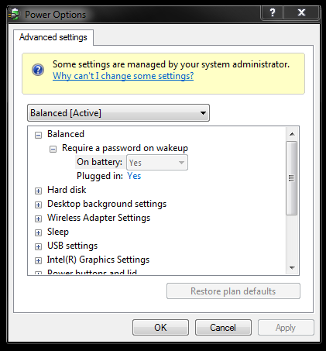The width and height of the screenshot is (326, 351).
Task: Click the Plugged in Yes value
Action: pos(134,176)
